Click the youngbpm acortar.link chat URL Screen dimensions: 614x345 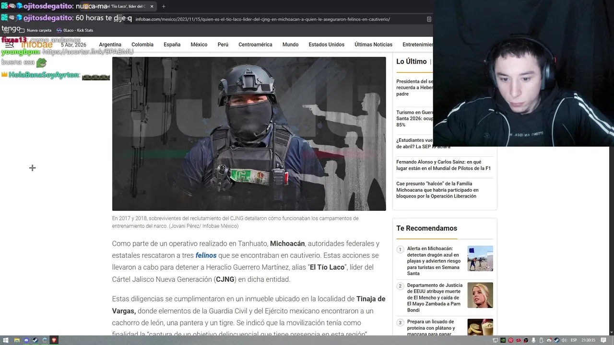[x=88, y=52]
